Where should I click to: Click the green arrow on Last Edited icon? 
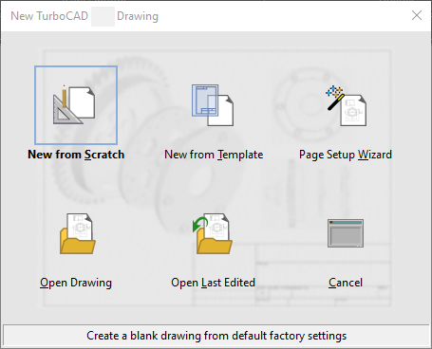click(199, 224)
